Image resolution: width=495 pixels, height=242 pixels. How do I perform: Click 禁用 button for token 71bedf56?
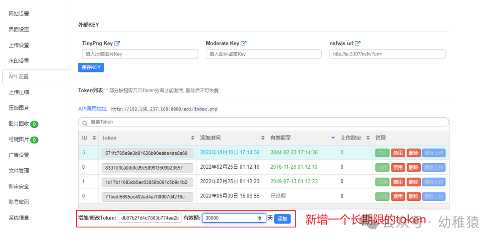tap(398, 197)
